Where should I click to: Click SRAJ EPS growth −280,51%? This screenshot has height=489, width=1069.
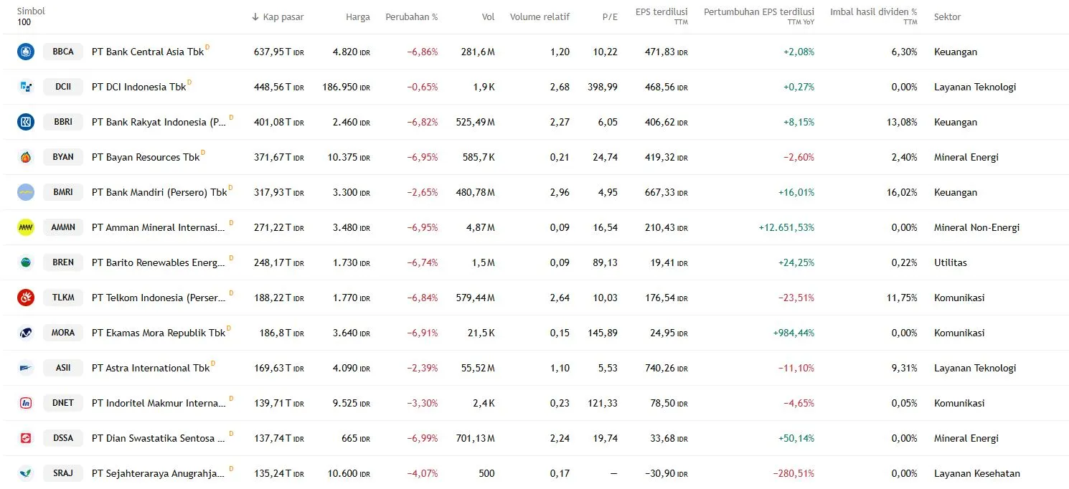[793, 473]
